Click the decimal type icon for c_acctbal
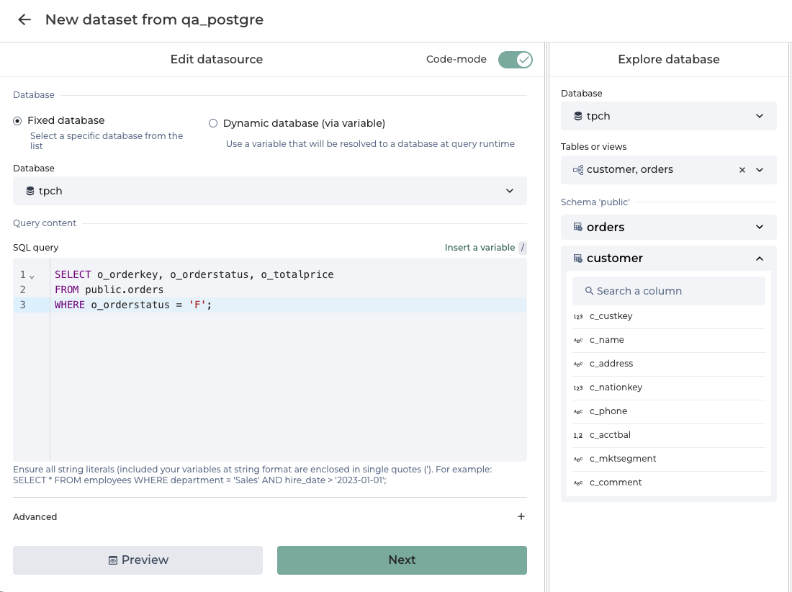 (578, 435)
